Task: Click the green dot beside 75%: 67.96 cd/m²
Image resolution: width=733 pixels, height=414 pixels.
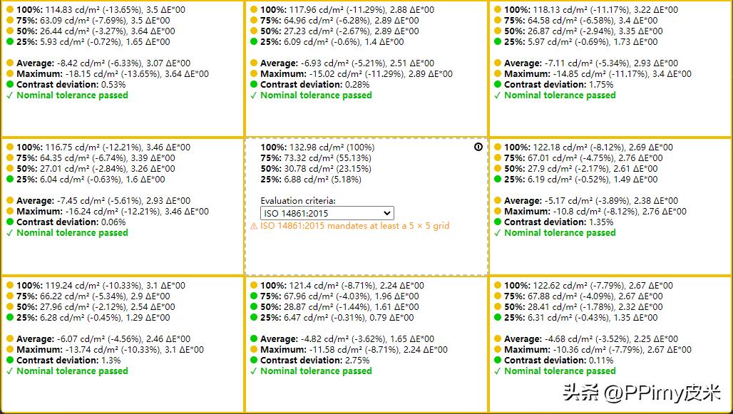Action: pyautogui.click(x=254, y=296)
